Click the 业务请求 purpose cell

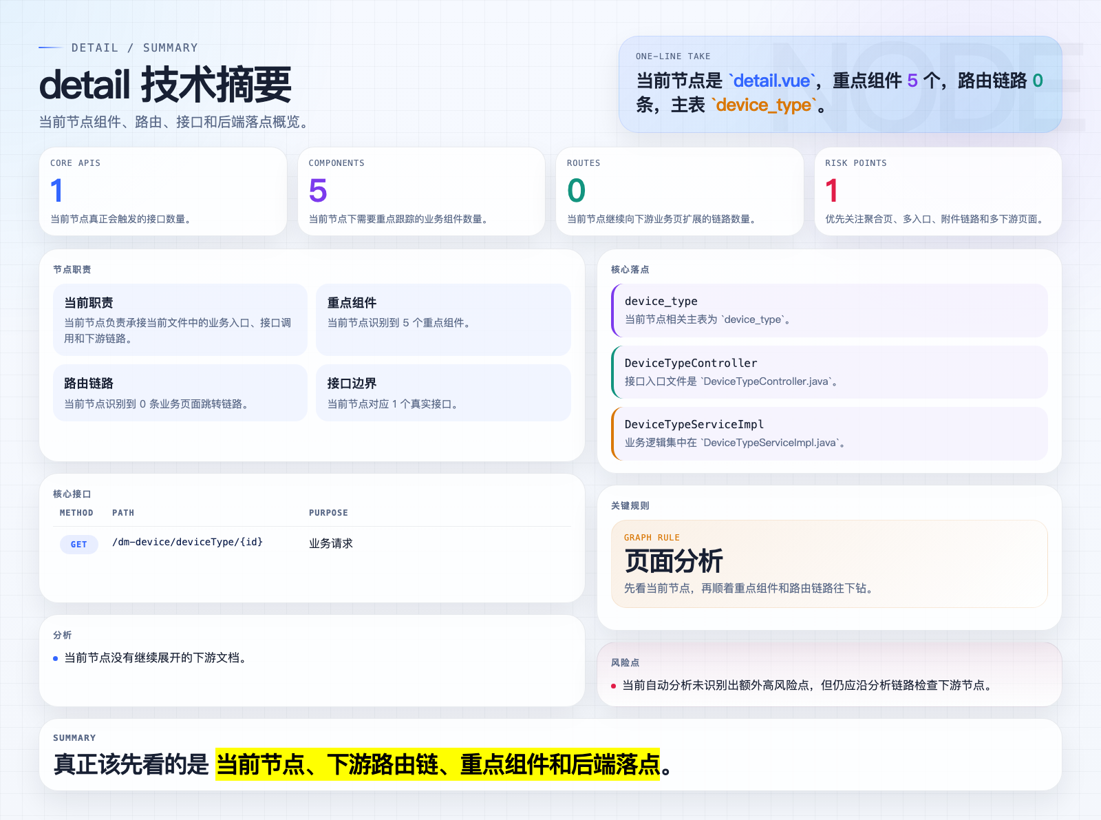pyautogui.click(x=330, y=543)
